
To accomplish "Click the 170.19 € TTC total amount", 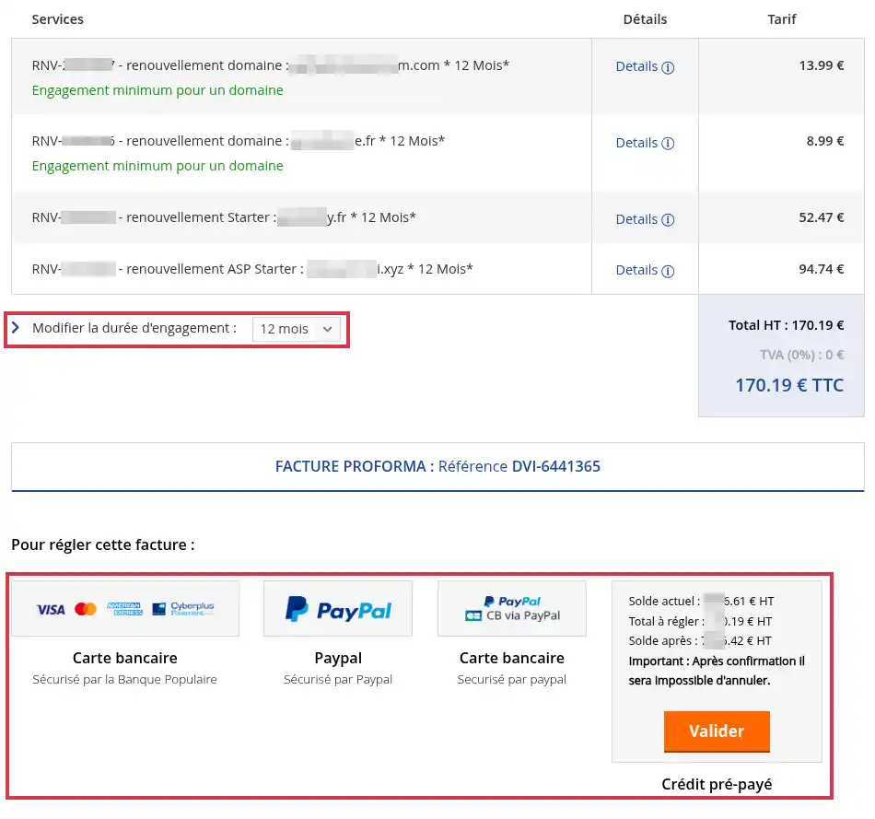I will [x=789, y=385].
